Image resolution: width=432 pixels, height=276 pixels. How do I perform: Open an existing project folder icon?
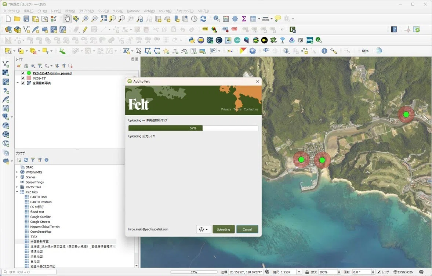(x=17, y=19)
